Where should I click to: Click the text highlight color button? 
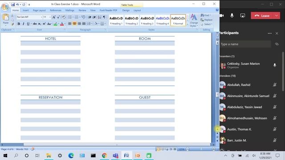(55, 24)
